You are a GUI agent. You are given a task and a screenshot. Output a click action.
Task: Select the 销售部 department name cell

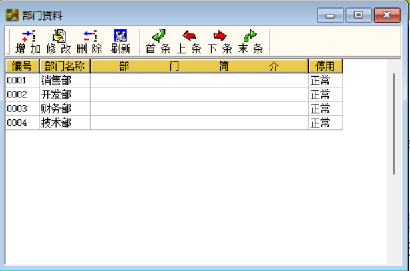pos(65,81)
